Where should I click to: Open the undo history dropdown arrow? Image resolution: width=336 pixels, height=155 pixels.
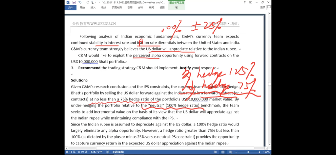coord(83,2)
